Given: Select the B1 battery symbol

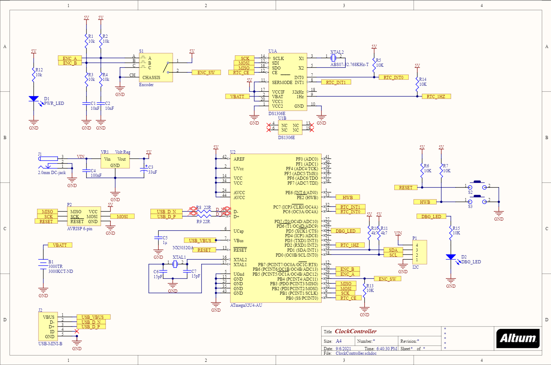Looking at the screenshot, I should (x=43, y=263).
